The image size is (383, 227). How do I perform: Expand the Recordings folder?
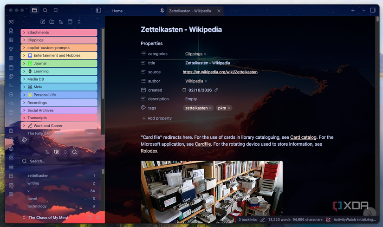59,103
